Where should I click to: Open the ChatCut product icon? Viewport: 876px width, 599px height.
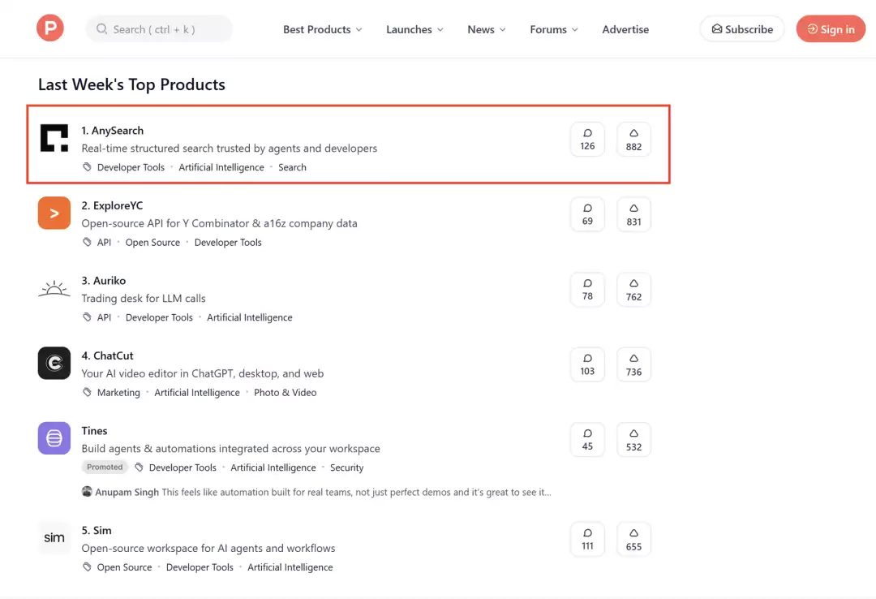tap(54, 363)
